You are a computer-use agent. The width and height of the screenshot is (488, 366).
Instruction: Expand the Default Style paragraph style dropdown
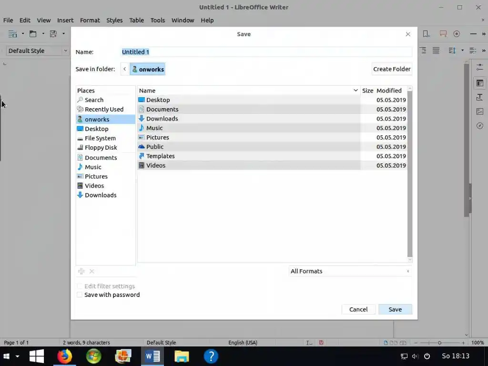pos(65,51)
